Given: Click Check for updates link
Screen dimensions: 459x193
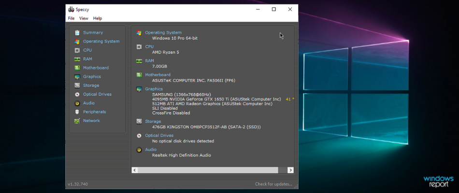Looking at the screenshot, I should pyautogui.click(x=273, y=184).
